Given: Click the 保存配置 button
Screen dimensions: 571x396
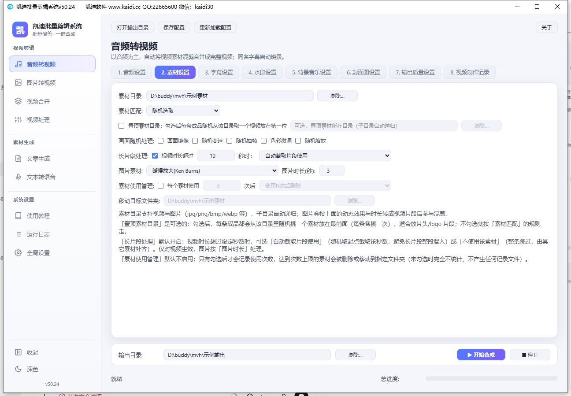Looking at the screenshot, I should click(174, 27).
